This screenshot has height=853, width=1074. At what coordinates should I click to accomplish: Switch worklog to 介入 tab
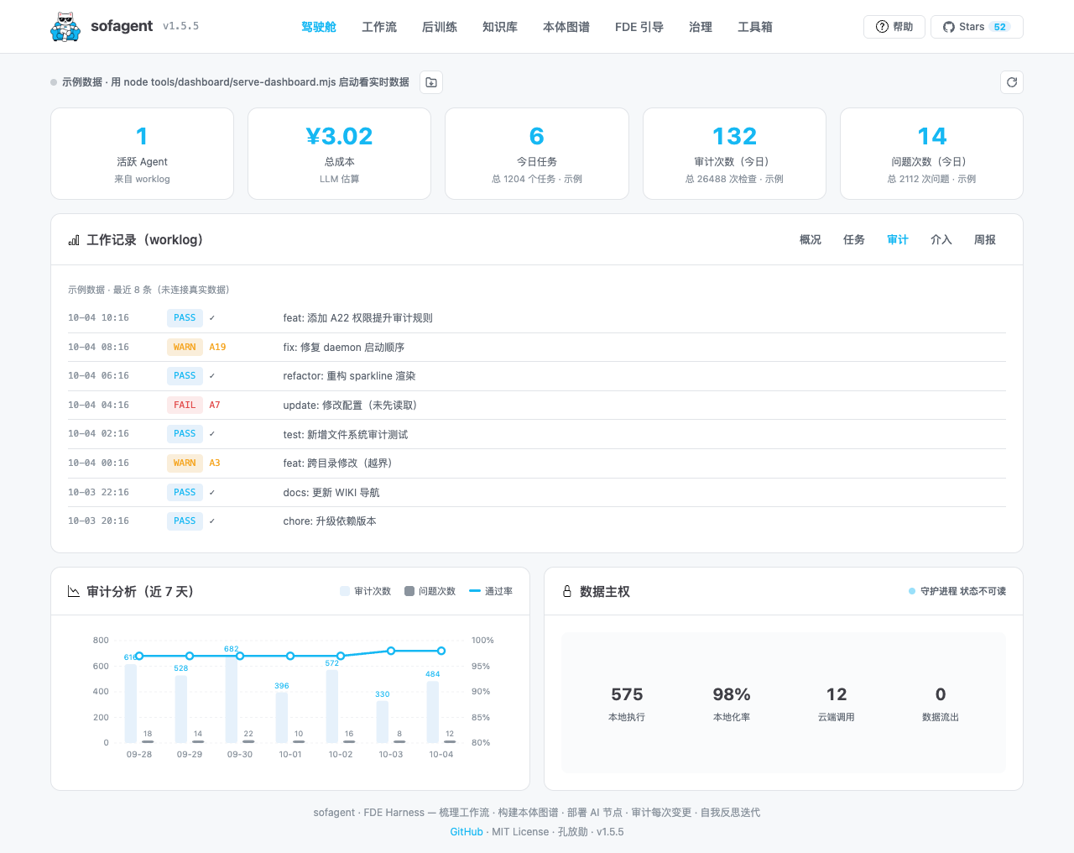click(941, 240)
